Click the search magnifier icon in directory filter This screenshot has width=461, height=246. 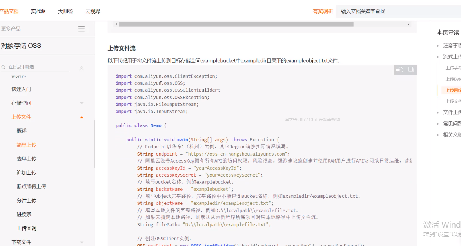coord(3,67)
